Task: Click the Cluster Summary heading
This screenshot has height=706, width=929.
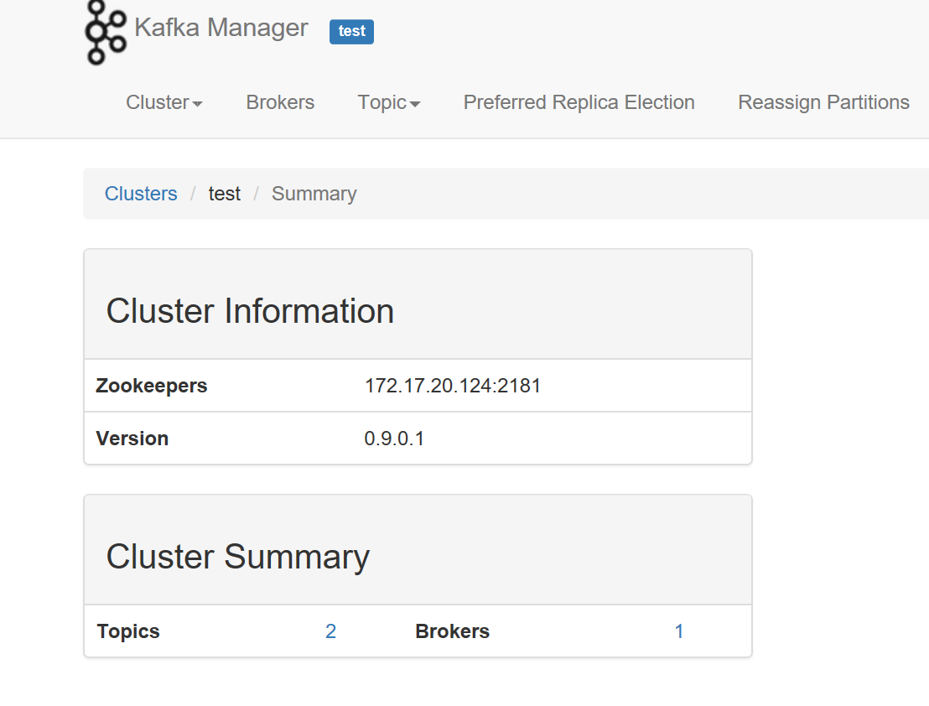Action: (238, 557)
